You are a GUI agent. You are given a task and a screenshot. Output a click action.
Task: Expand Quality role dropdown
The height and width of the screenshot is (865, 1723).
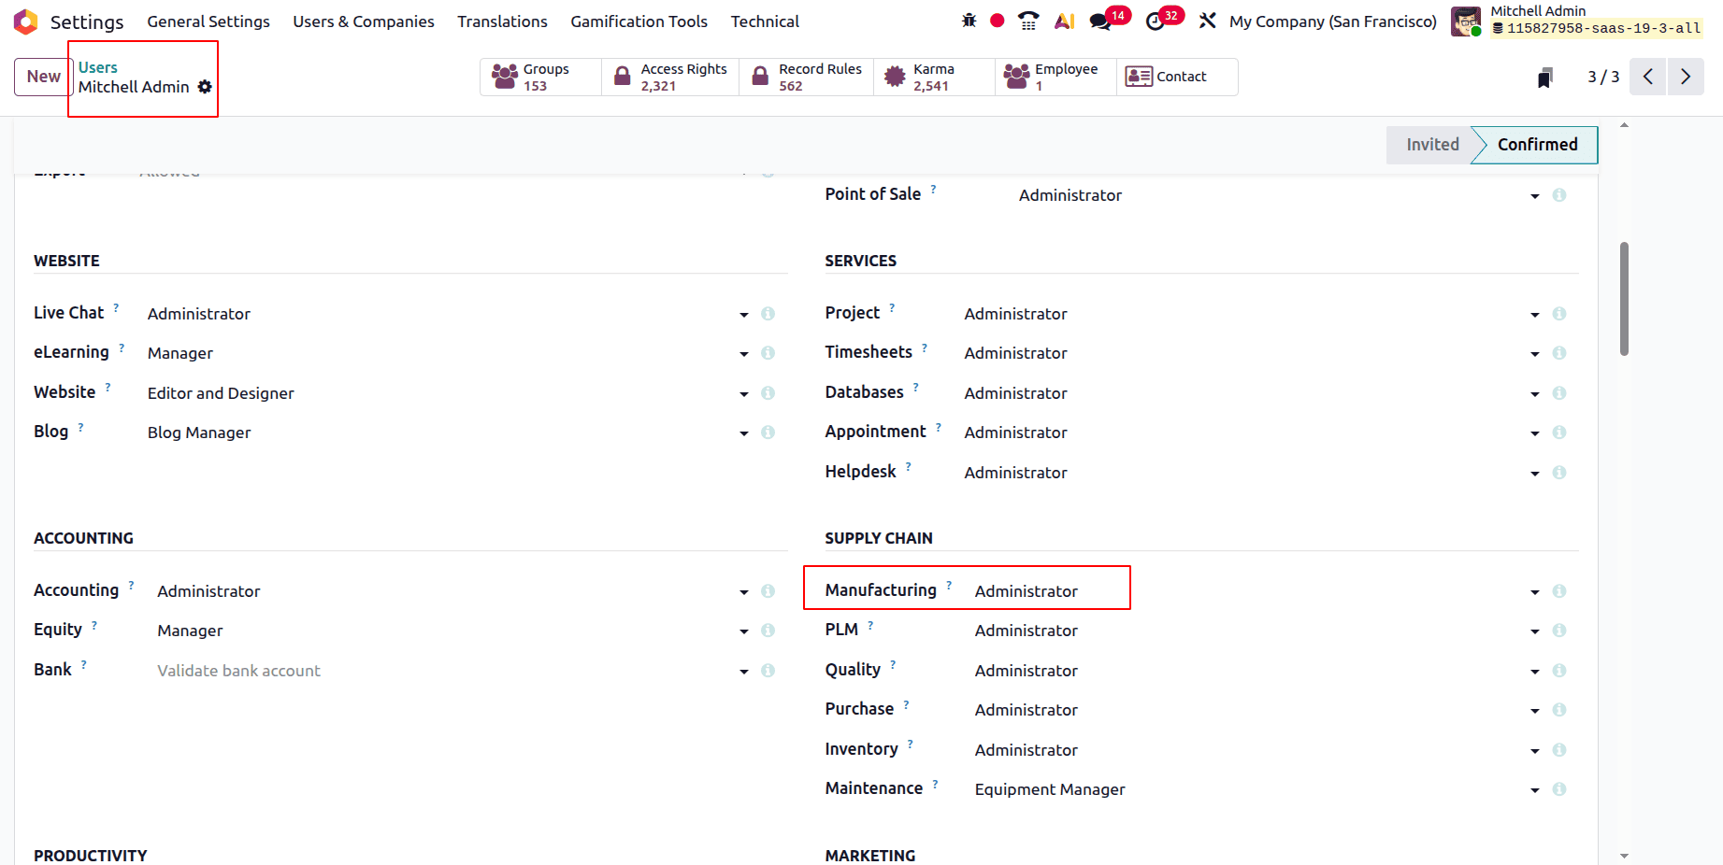coord(1535,672)
